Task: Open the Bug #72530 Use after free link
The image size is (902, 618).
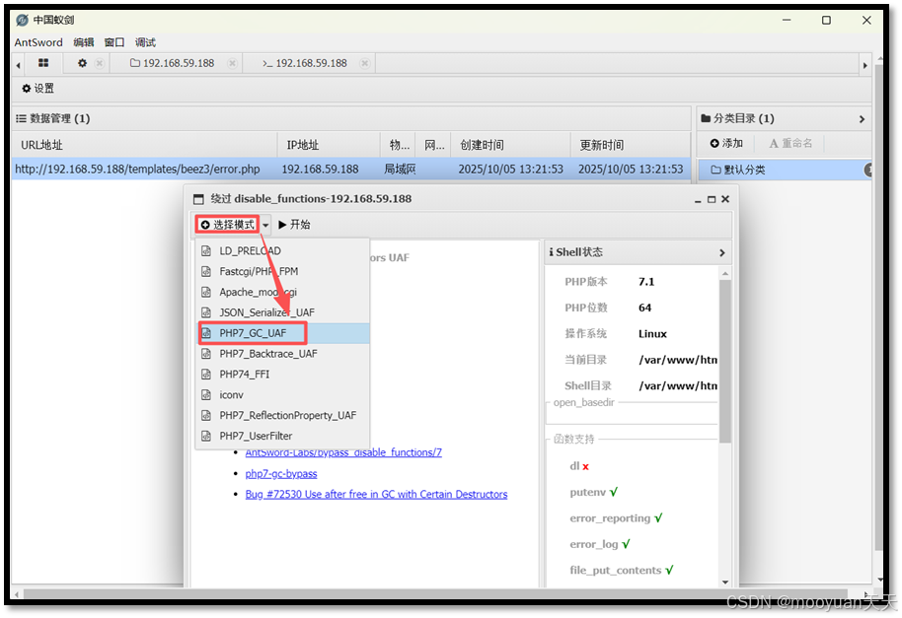Action: [376, 495]
